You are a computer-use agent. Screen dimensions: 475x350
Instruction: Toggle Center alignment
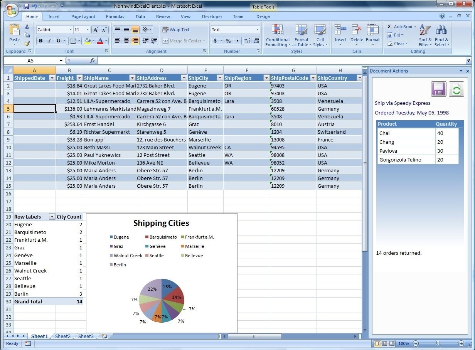[x=125, y=40]
